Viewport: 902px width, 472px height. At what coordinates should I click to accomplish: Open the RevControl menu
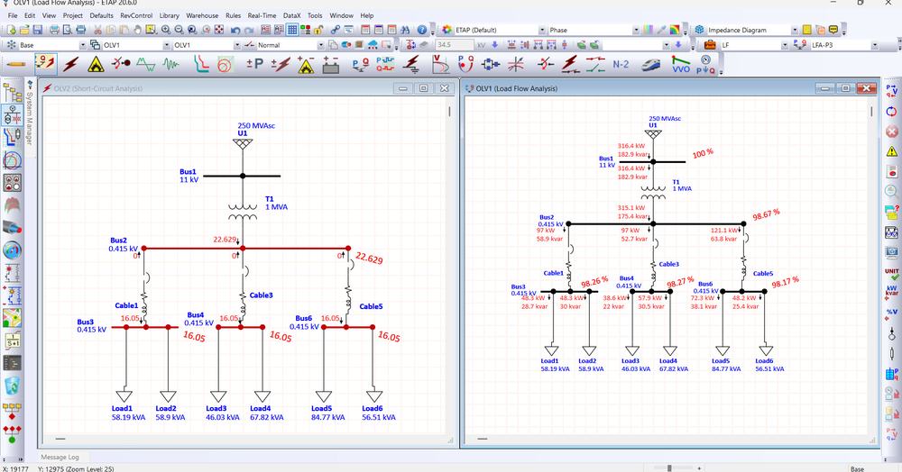pos(136,15)
